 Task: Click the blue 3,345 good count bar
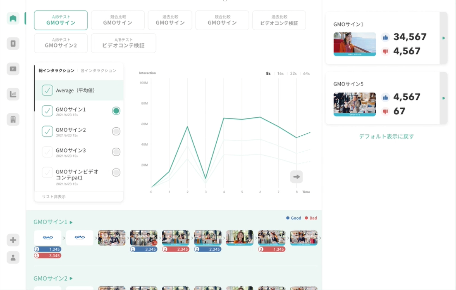pos(144,249)
